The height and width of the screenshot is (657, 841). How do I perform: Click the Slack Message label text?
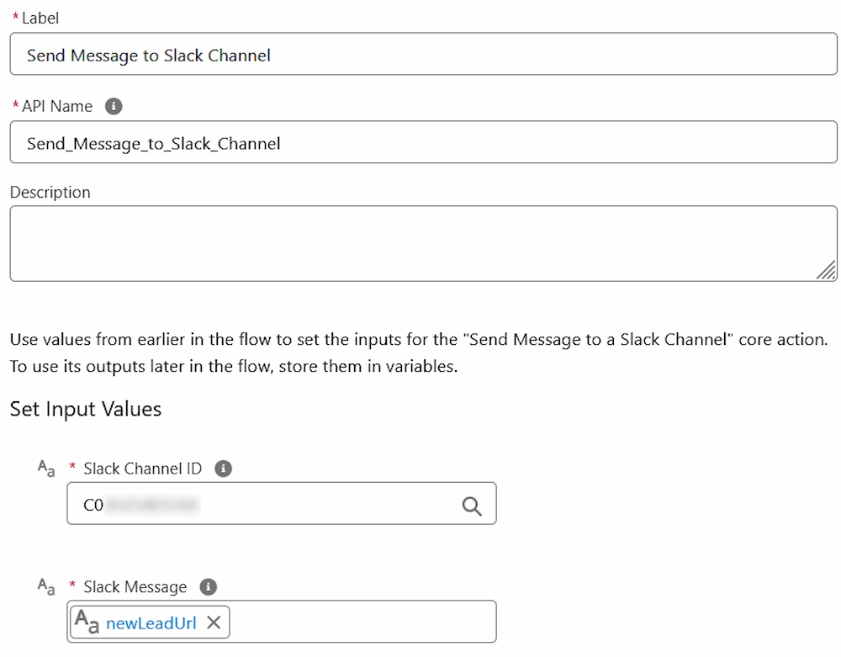(x=135, y=586)
